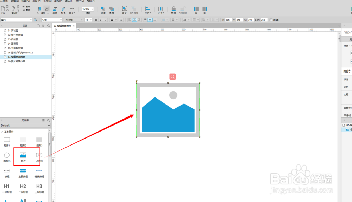Viewport: 352px width, 202px height.
Task: Toggle bold formatting
Action: pyautogui.click(x=96, y=20)
